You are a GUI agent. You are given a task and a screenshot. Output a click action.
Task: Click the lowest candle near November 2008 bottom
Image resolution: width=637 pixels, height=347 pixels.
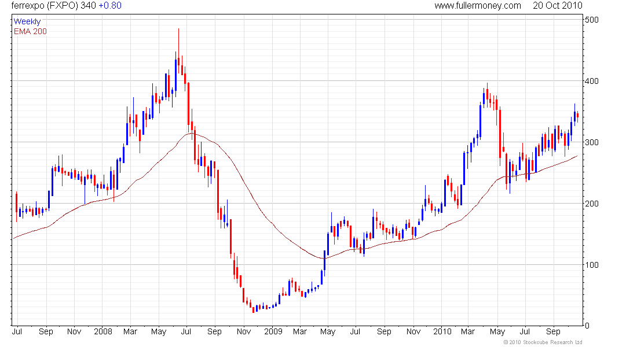point(254,309)
